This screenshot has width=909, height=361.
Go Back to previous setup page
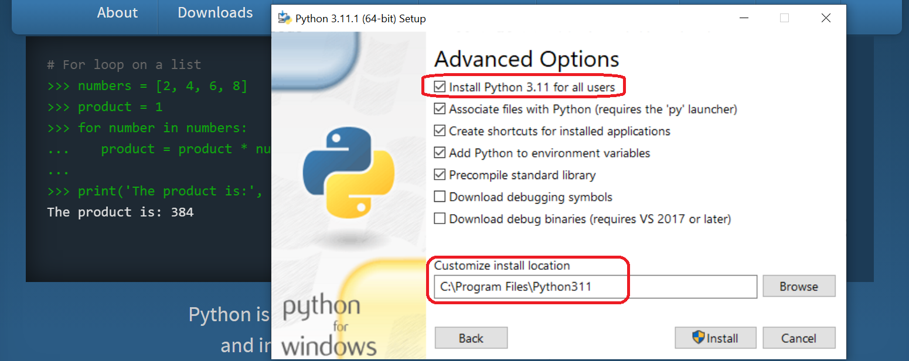click(x=471, y=338)
